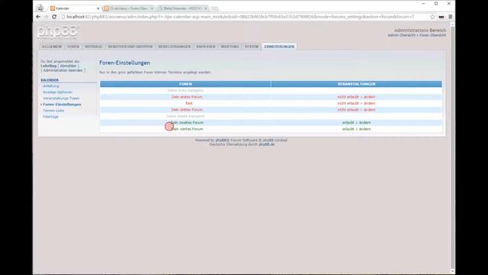The width and height of the screenshot is (488, 275).
Task: Open the Anpassen admin tab
Action: [206, 47]
